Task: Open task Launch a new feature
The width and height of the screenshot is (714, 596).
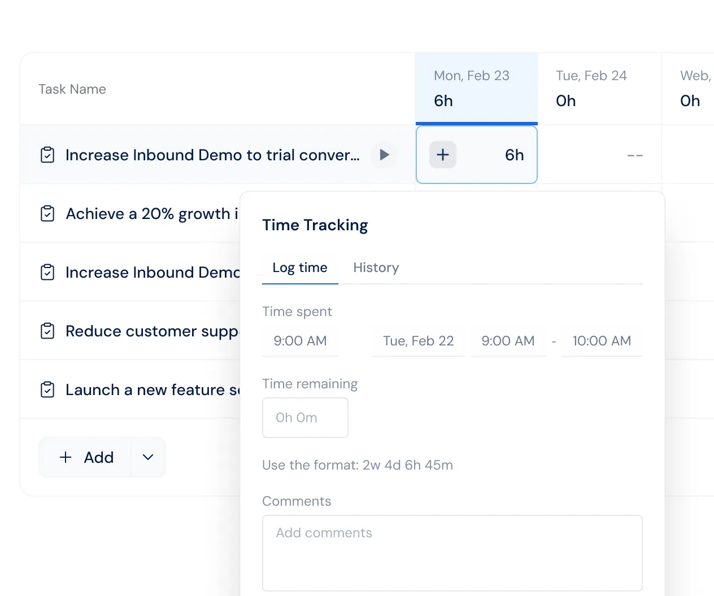Action: point(153,389)
